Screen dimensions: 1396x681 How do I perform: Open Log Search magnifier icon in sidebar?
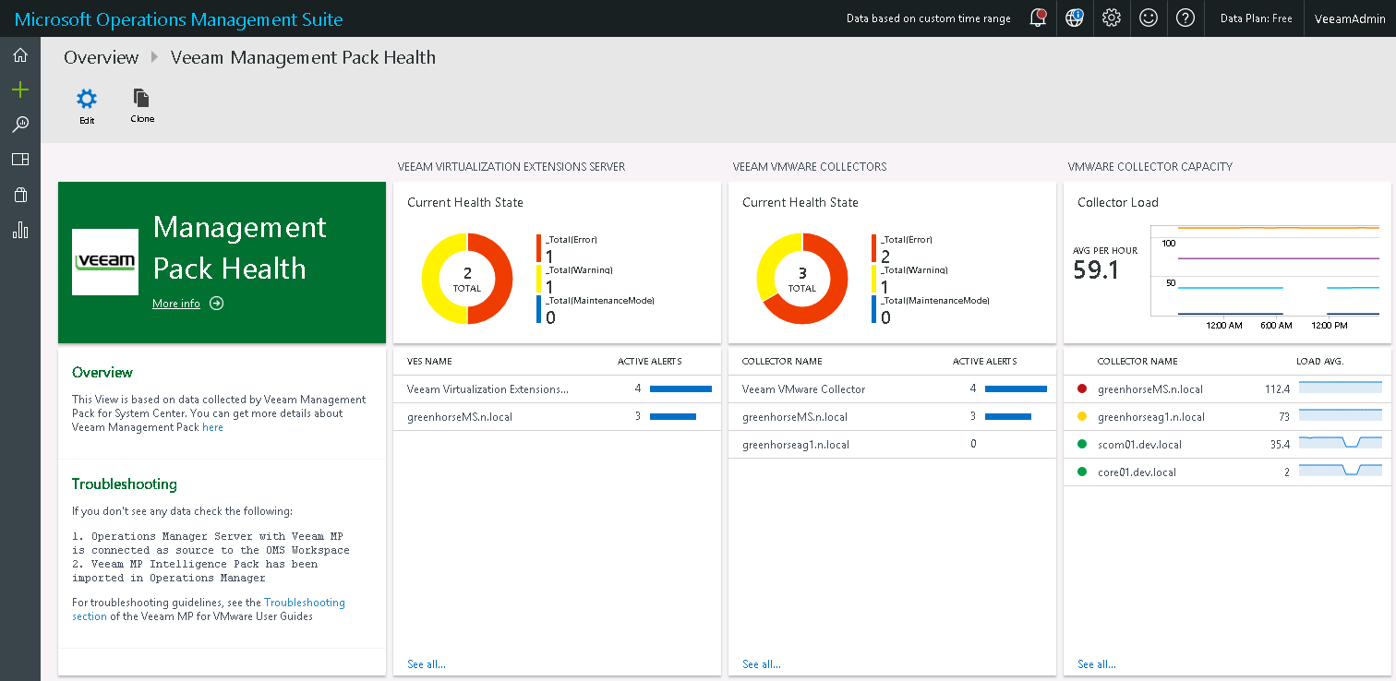pyautogui.click(x=20, y=125)
